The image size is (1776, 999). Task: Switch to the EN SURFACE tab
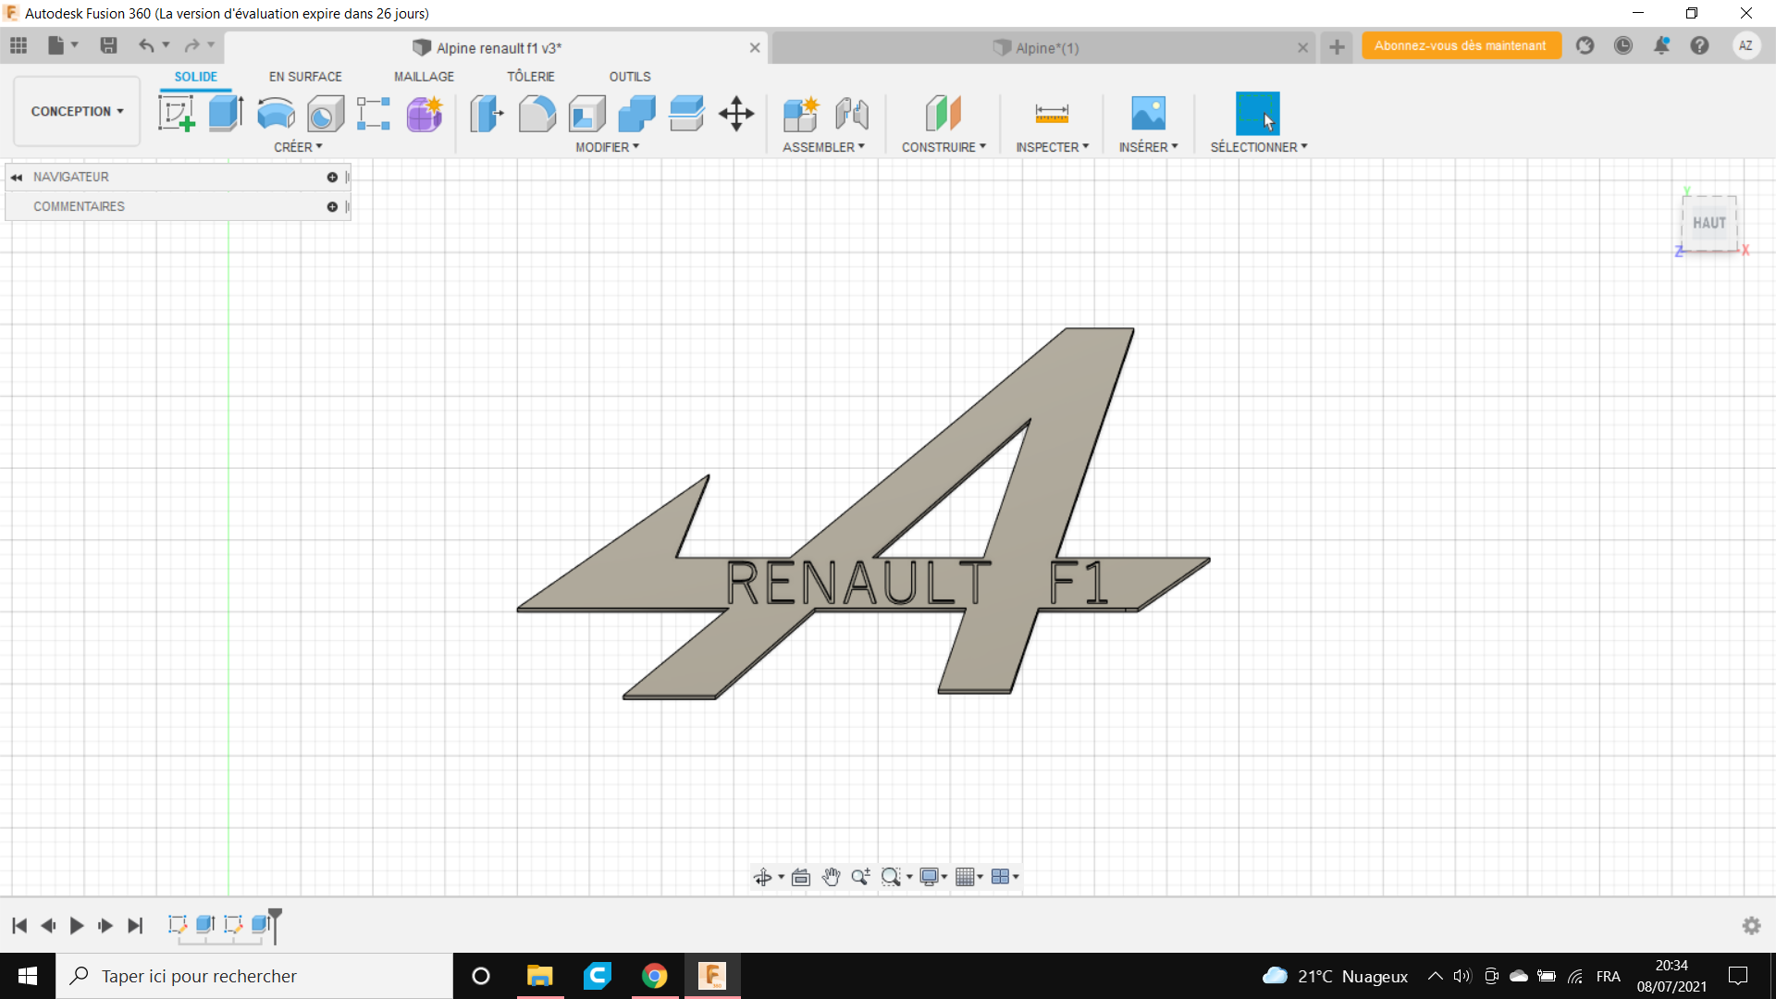(x=305, y=77)
